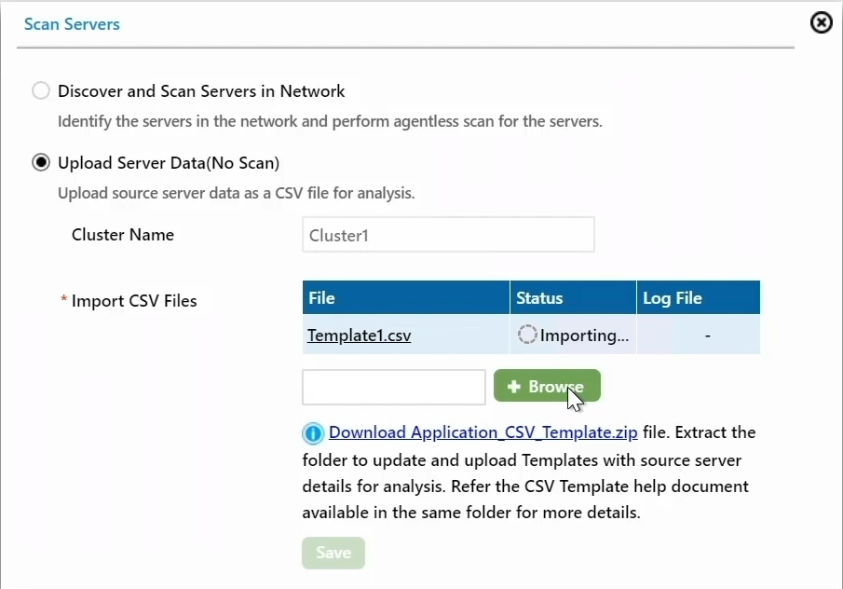The height and width of the screenshot is (589, 843).
Task: Open the Template1.csv file link
Action: 360,336
